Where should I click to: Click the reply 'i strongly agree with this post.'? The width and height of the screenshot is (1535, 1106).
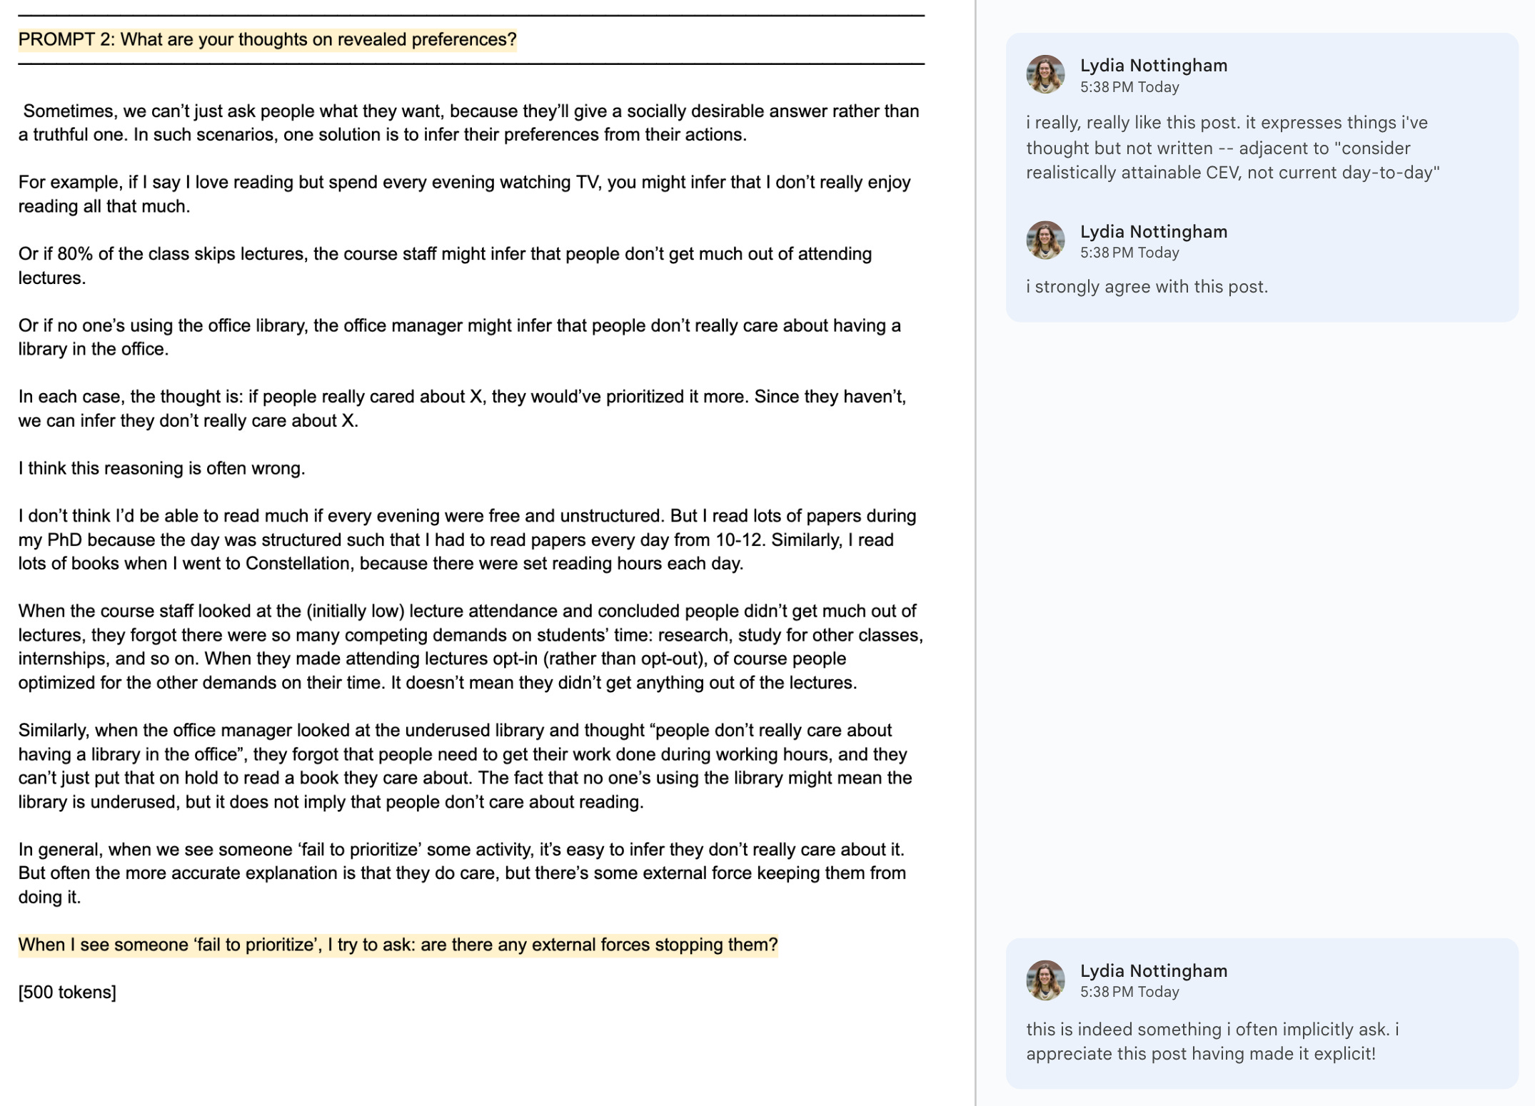[x=1147, y=287]
